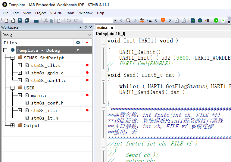This screenshot has height=162, width=231.
Task: Click the gear column header in Files
Action: pyautogui.click(x=78, y=42)
